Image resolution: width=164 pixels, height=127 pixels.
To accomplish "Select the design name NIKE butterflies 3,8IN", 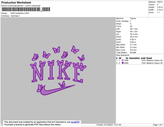I will 20,13.
